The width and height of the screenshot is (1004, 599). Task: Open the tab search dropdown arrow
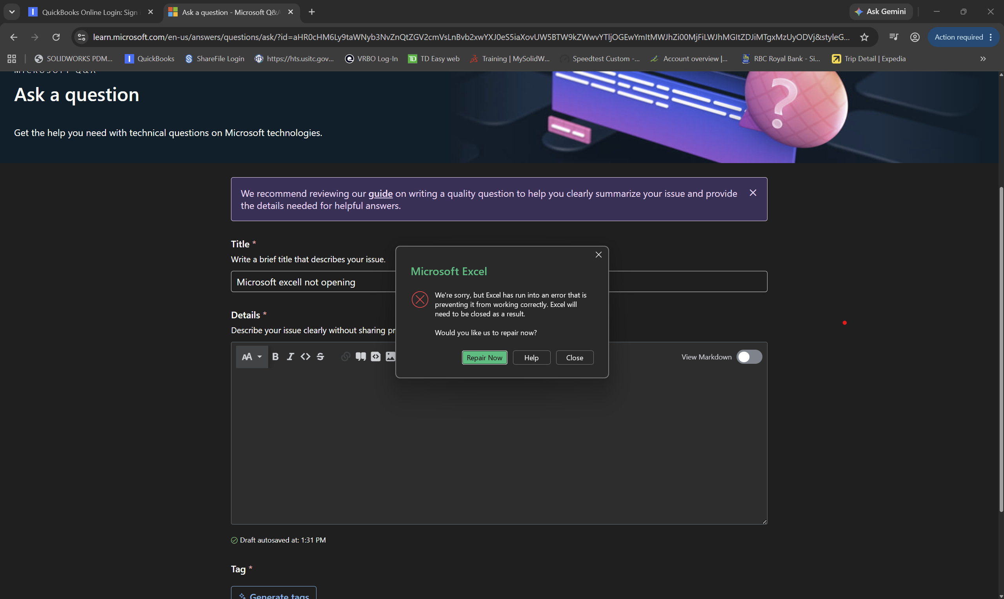tap(12, 12)
